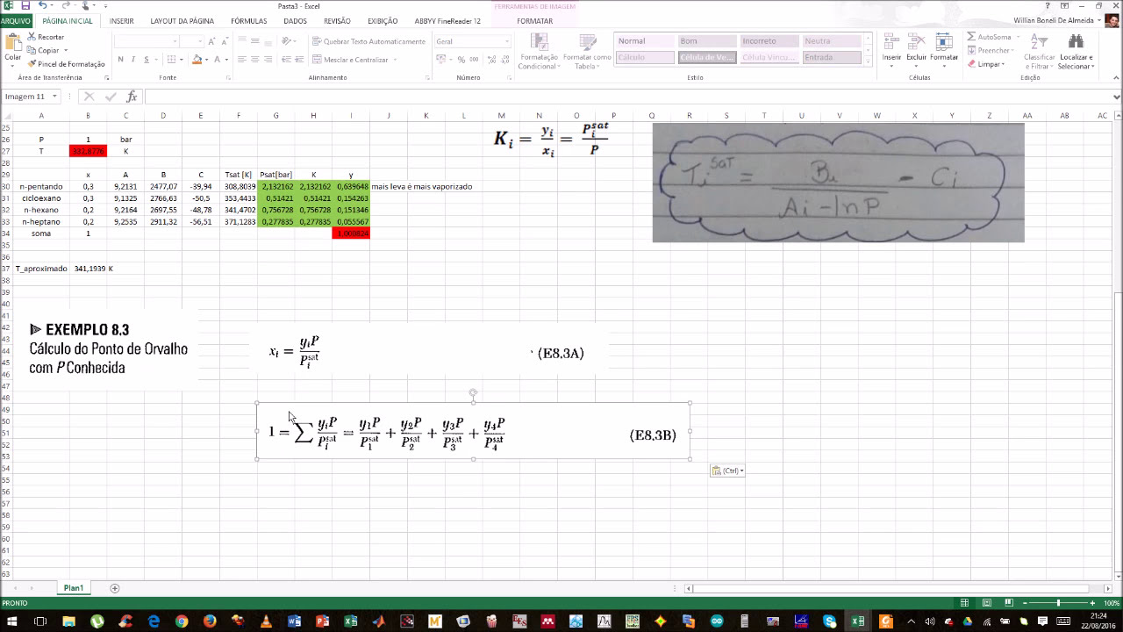Open Limpar clear dropdown
1123x632 pixels.
[987, 64]
